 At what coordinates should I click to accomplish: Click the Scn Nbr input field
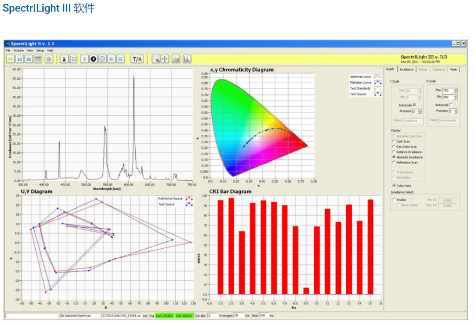(213, 316)
